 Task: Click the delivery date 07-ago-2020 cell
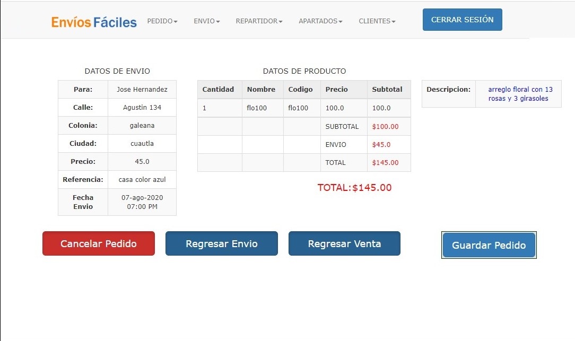pos(142,202)
